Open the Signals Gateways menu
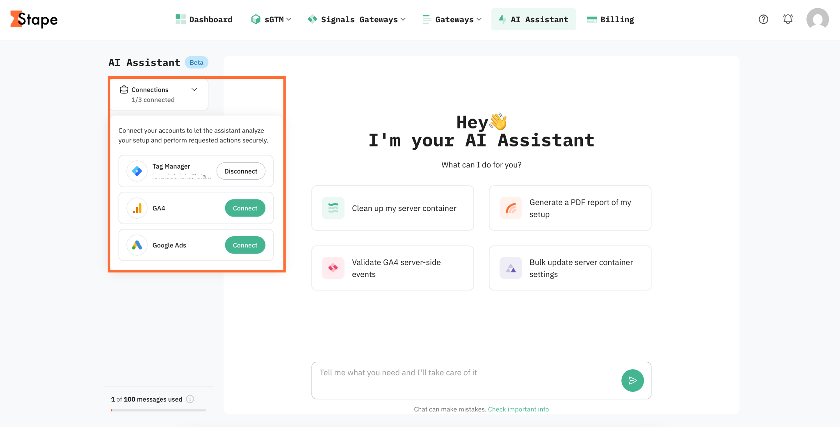 coord(357,19)
